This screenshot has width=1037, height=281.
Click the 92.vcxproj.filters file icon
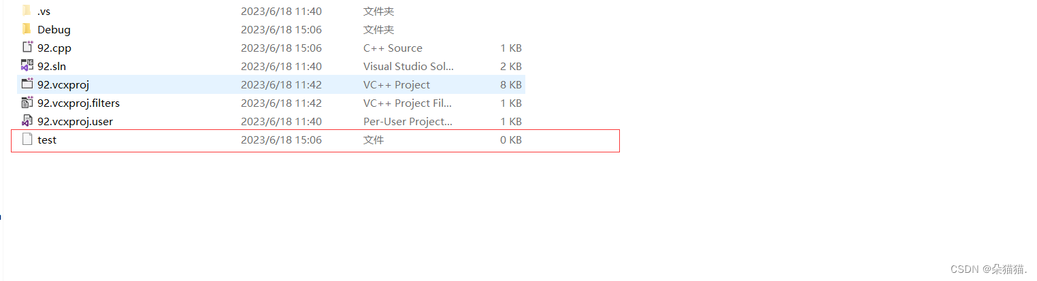[27, 103]
